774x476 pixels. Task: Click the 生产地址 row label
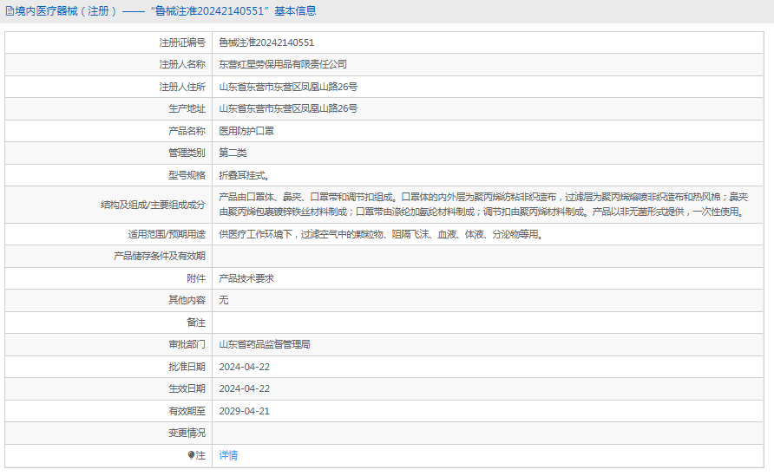(x=187, y=108)
